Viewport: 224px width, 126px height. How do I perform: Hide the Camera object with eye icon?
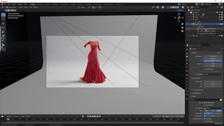click(219, 15)
